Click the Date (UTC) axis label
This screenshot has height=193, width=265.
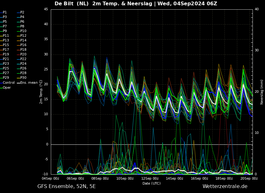click(x=152, y=183)
